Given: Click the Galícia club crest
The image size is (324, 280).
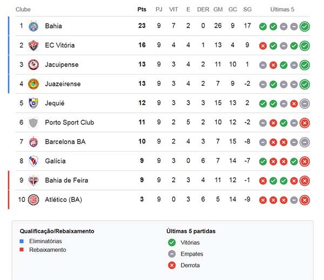Looking at the screenshot, I should pos(33,161).
